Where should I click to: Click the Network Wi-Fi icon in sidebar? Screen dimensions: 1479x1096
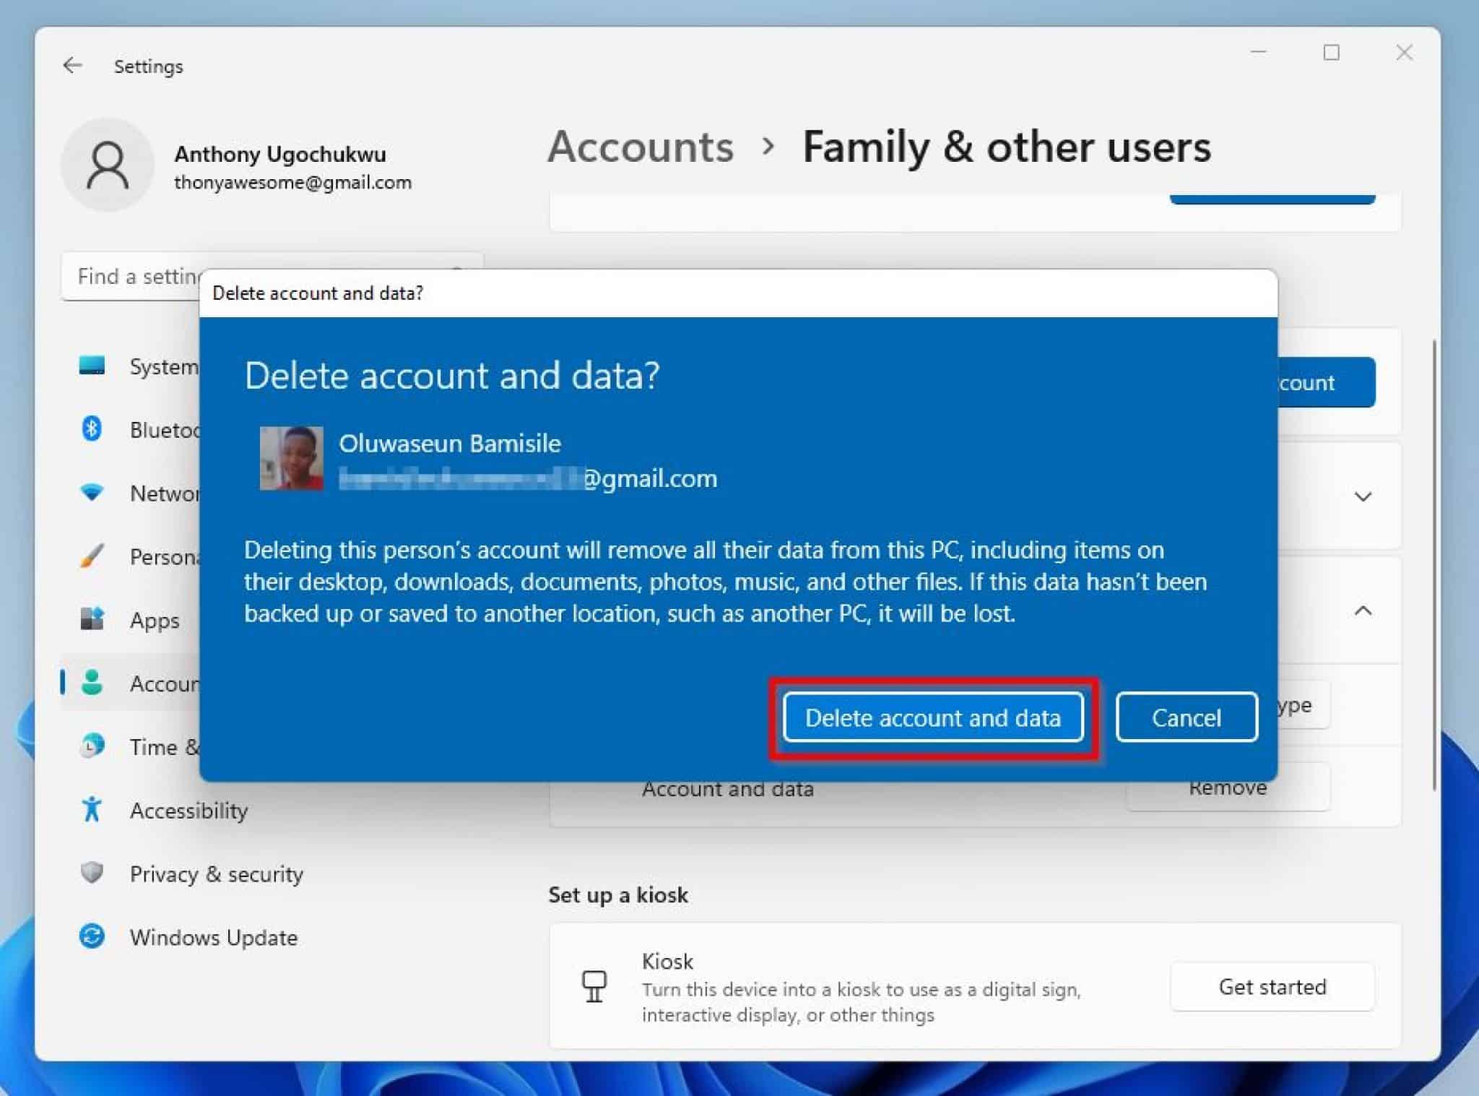(92, 493)
